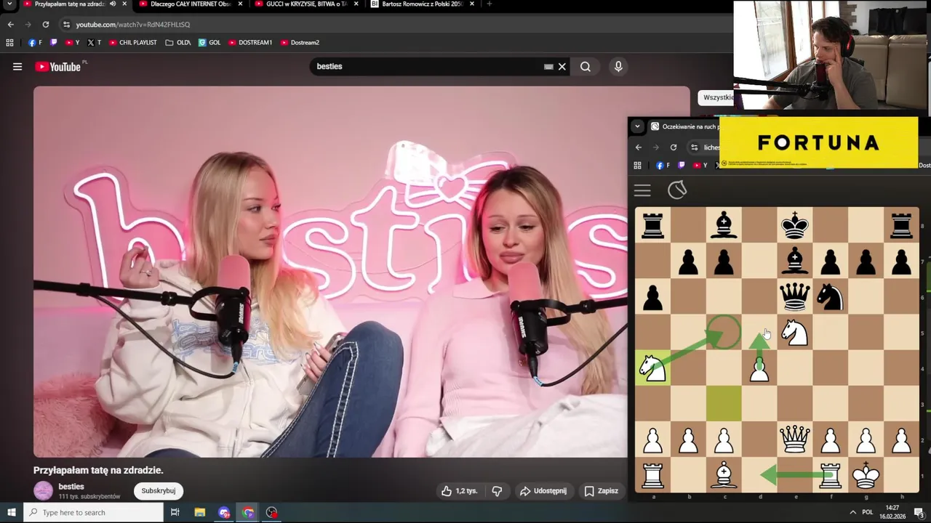Image resolution: width=931 pixels, height=523 pixels.
Task: Close the 'GUCCI w KRYZYSIE' tab
Action: point(356,4)
